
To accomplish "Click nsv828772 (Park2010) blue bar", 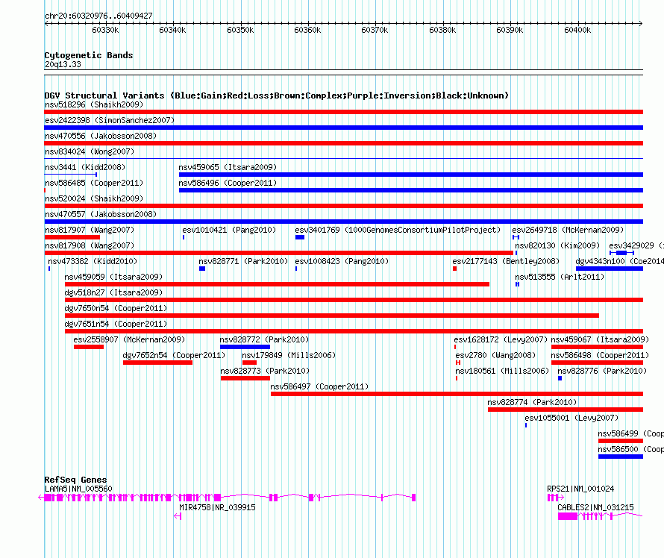I will click(245, 347).
